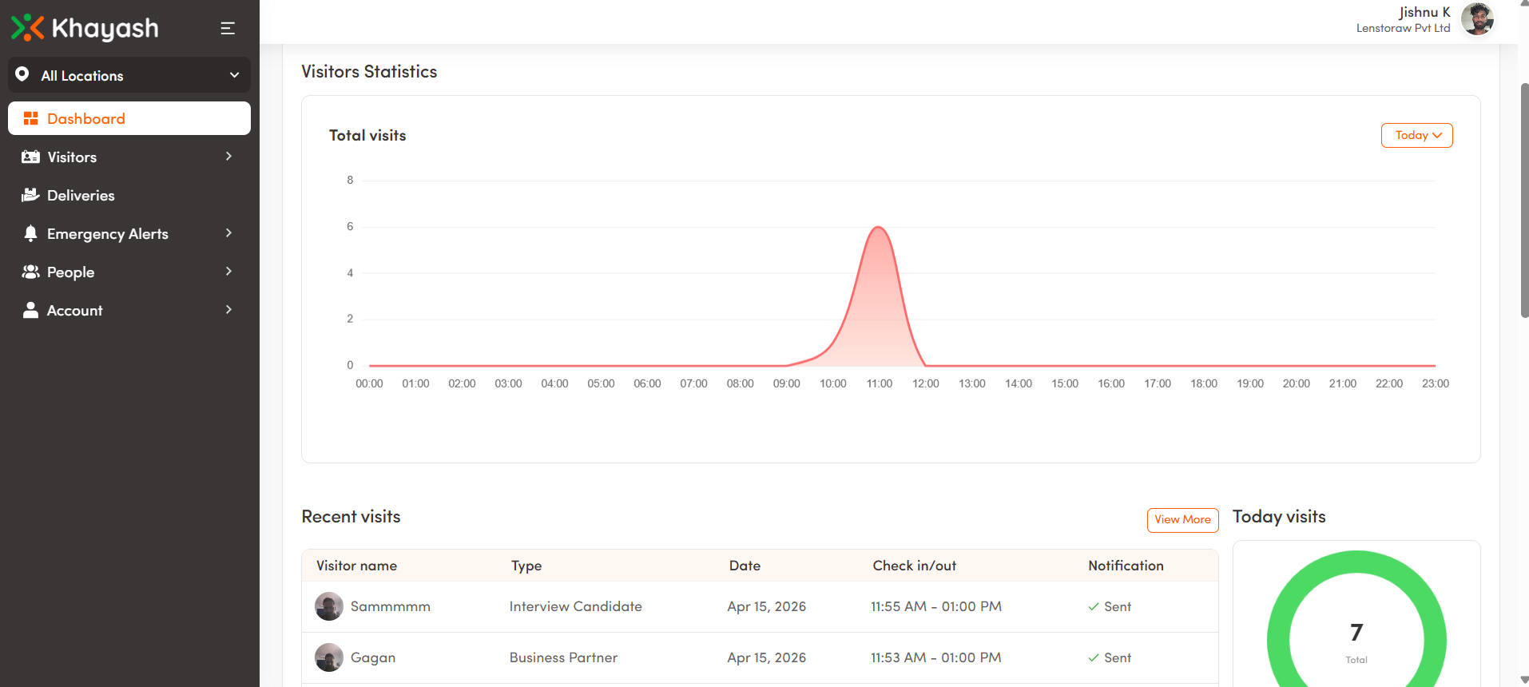Click the green Today visits donut ring
This screenshot has width=1529, height=687.
tap(1278, 623)
